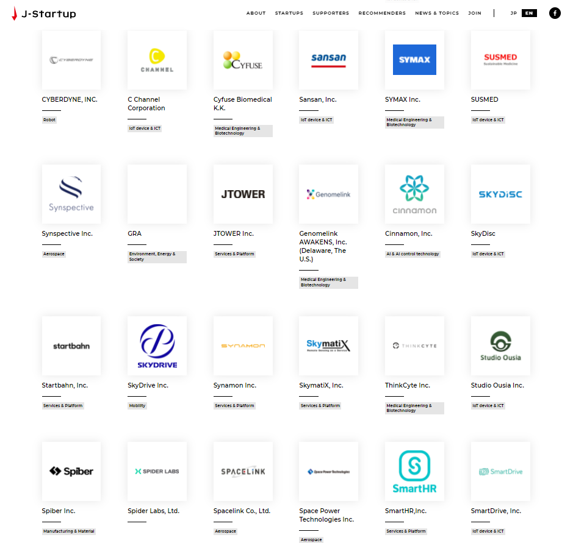Click Aerospace tag under Space Power Technologies
The height and width of the screenshot is (543, 573).
[x=311, y=540]
